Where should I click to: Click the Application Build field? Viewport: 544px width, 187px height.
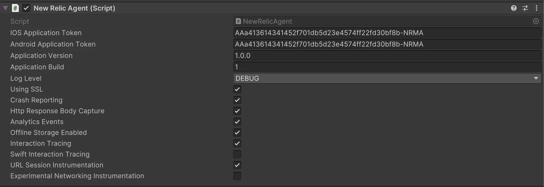[387, 67]
